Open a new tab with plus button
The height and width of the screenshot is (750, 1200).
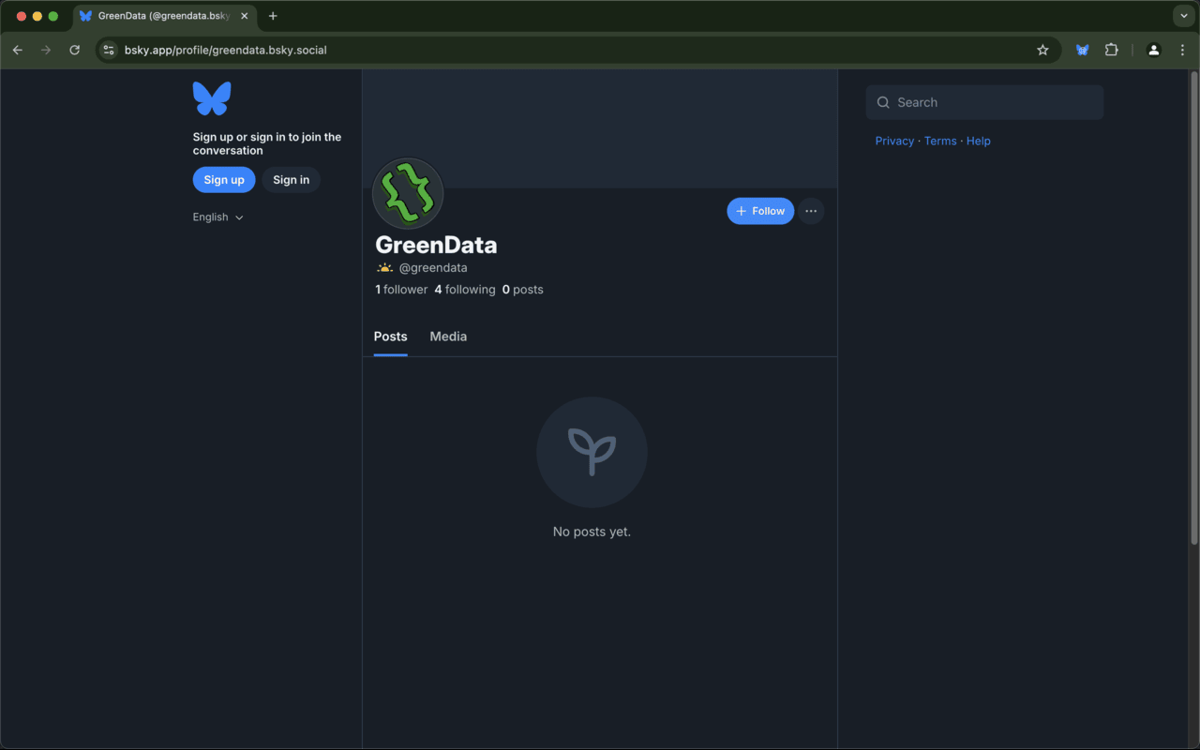(x=273, y=16)
